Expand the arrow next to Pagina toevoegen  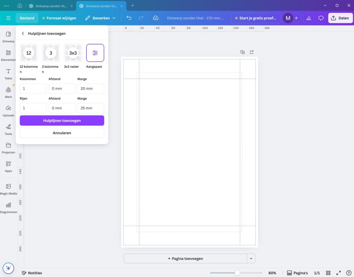251,258
